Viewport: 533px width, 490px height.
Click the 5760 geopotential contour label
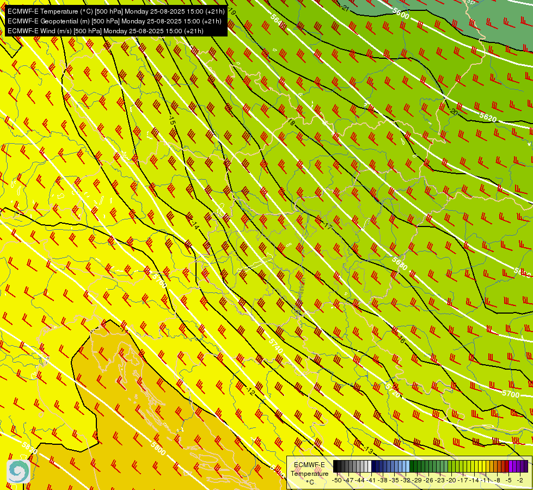tap(159, 280)
